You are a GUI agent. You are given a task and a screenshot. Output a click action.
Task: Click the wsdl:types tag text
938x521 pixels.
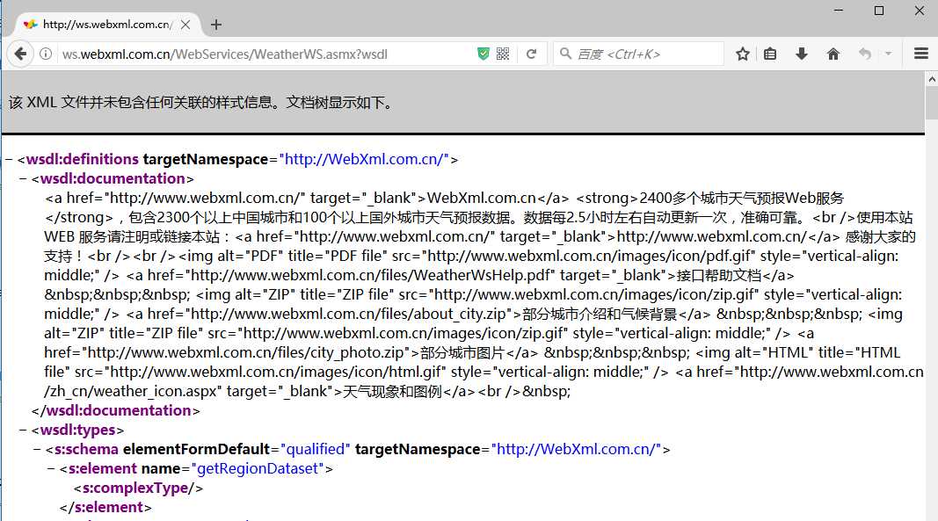tap(77, 430)
